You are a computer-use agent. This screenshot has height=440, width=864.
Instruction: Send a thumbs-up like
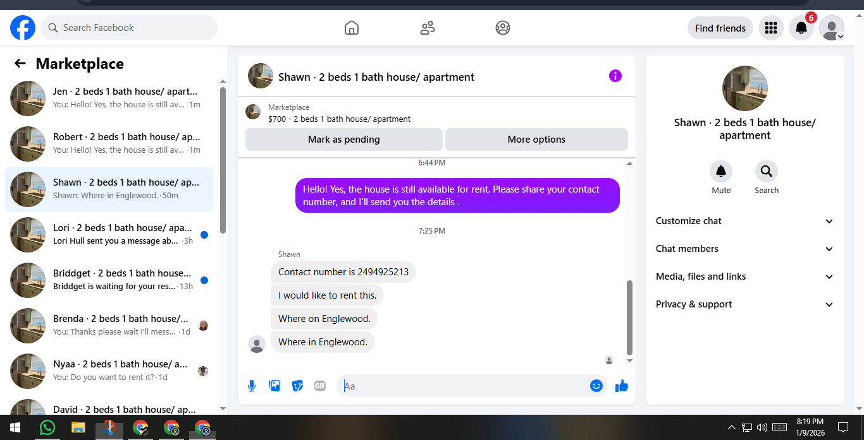point(622,386)
